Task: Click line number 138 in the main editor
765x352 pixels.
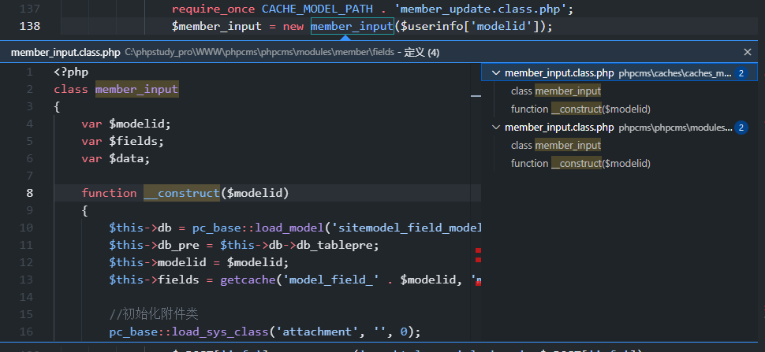Action: [x=30, y=26]
